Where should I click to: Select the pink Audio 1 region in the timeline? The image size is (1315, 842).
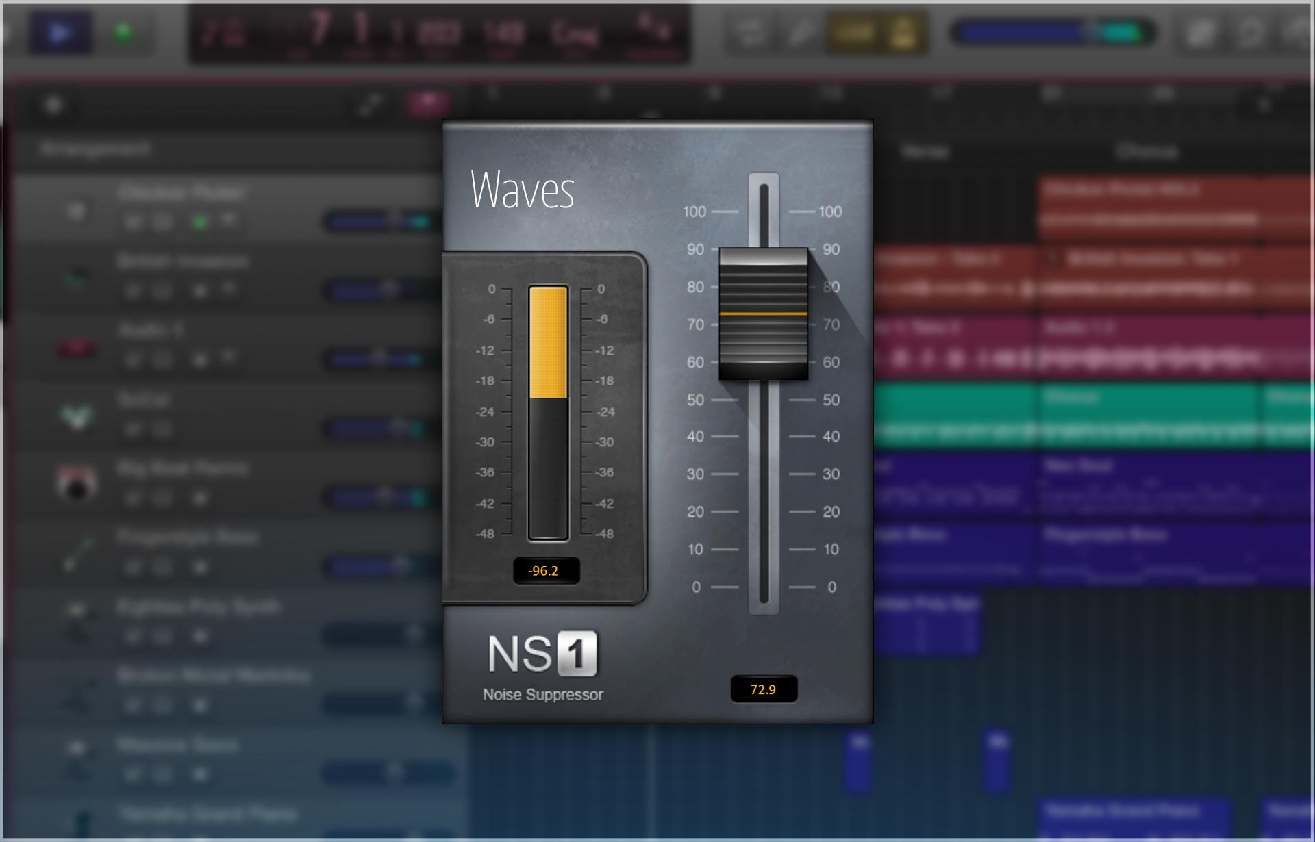coord(1151,347)
